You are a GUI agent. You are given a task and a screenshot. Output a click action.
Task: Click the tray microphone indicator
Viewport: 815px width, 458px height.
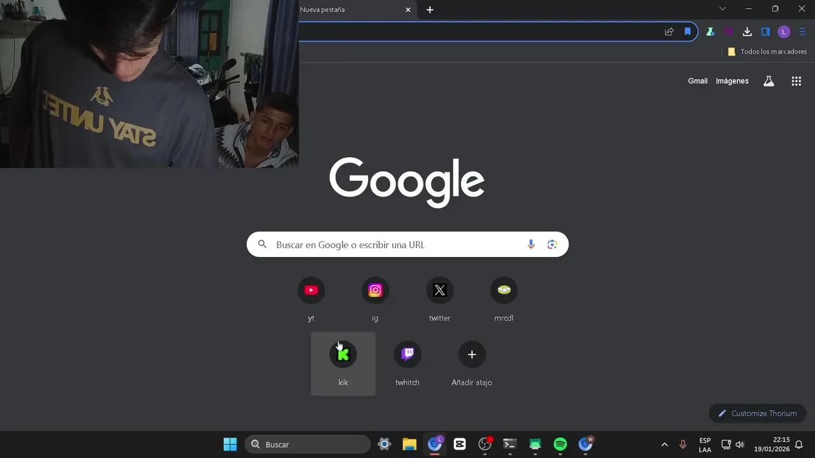(683, 445)
